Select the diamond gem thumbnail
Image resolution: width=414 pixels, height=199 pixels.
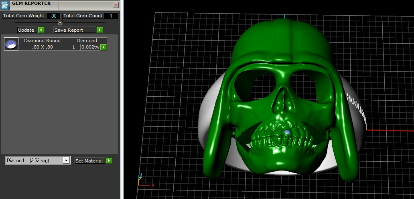[11, 44]
